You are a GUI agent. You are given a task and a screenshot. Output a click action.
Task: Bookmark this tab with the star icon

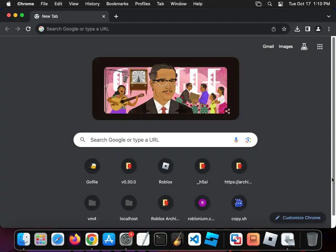pyautogui.click(x=284, y=29)
